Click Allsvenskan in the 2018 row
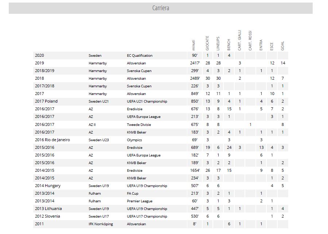The image size is (328, 234). pos(136,79)
